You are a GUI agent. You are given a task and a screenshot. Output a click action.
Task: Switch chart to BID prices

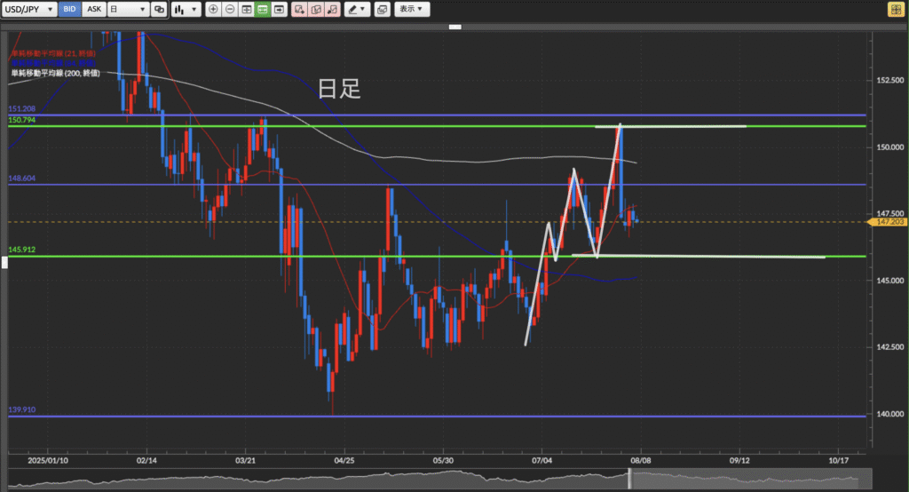(69, 9)
